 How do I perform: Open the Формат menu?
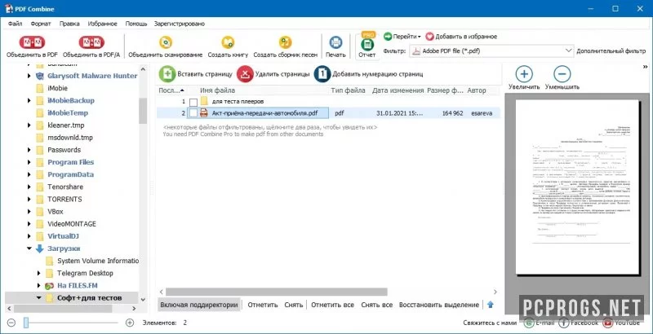[41, 24]
